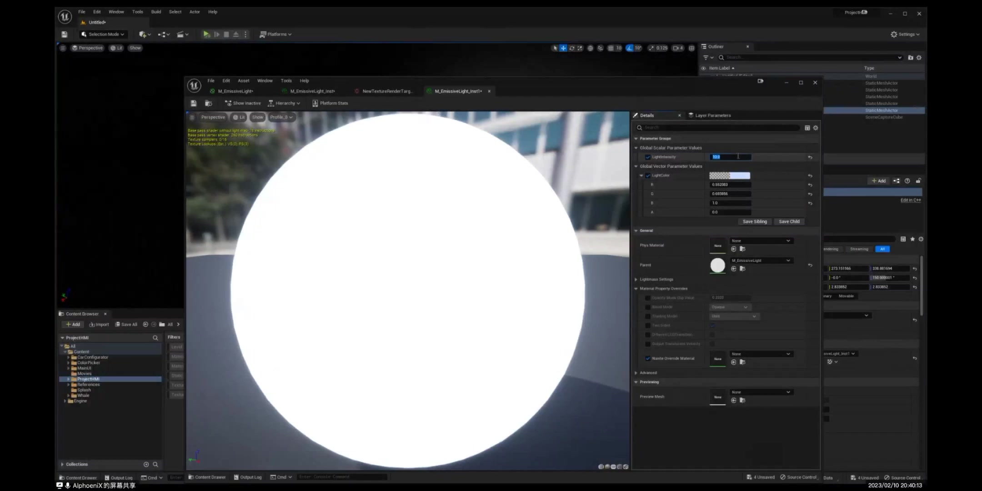
Task: Click the Play button in the level editor toolbar
Action: [206, 34]
